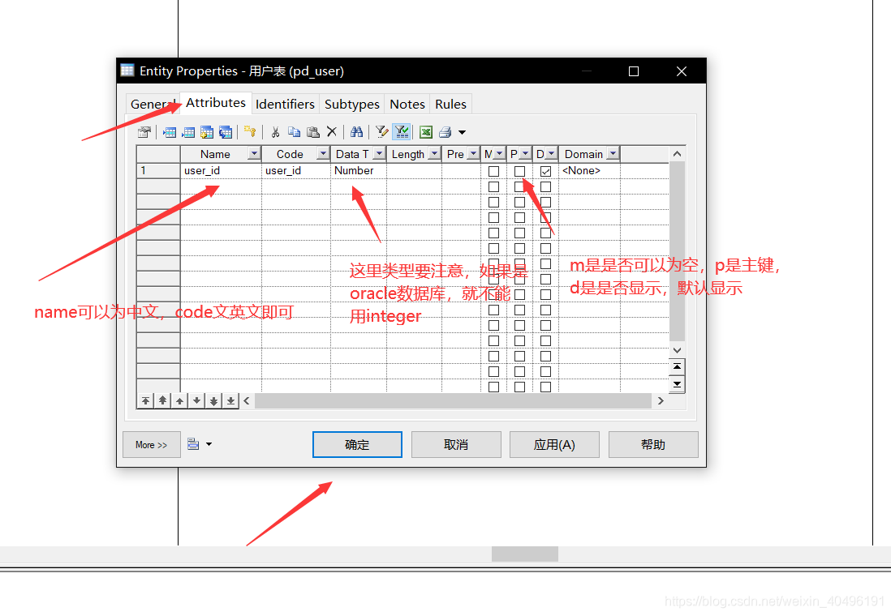The image size is (891, 616).
Task: Toggle the D checkbox in the third row
Action: 545,202
